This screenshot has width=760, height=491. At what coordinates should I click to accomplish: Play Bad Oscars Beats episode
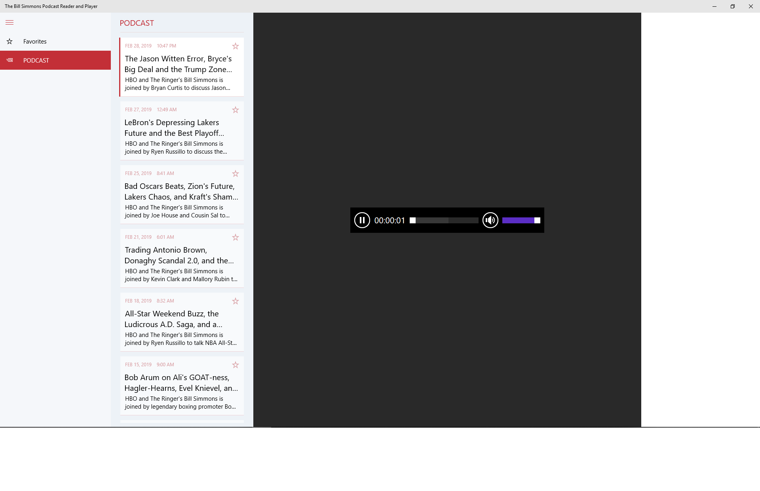[181, 192]
